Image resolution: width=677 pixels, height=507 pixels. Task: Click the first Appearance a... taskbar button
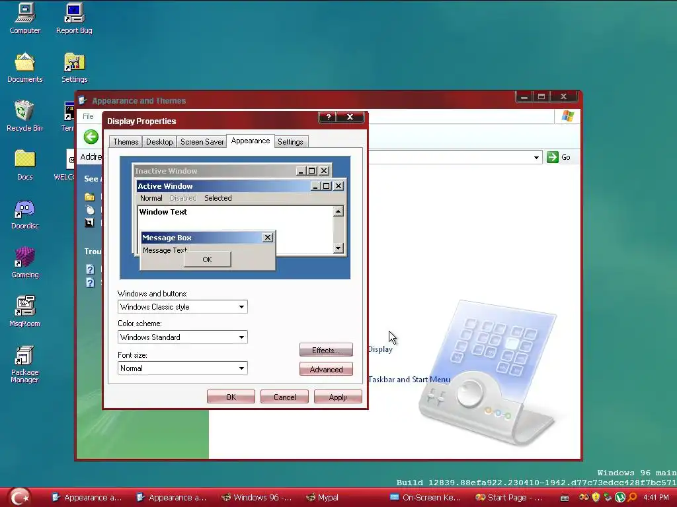point(87,498)
